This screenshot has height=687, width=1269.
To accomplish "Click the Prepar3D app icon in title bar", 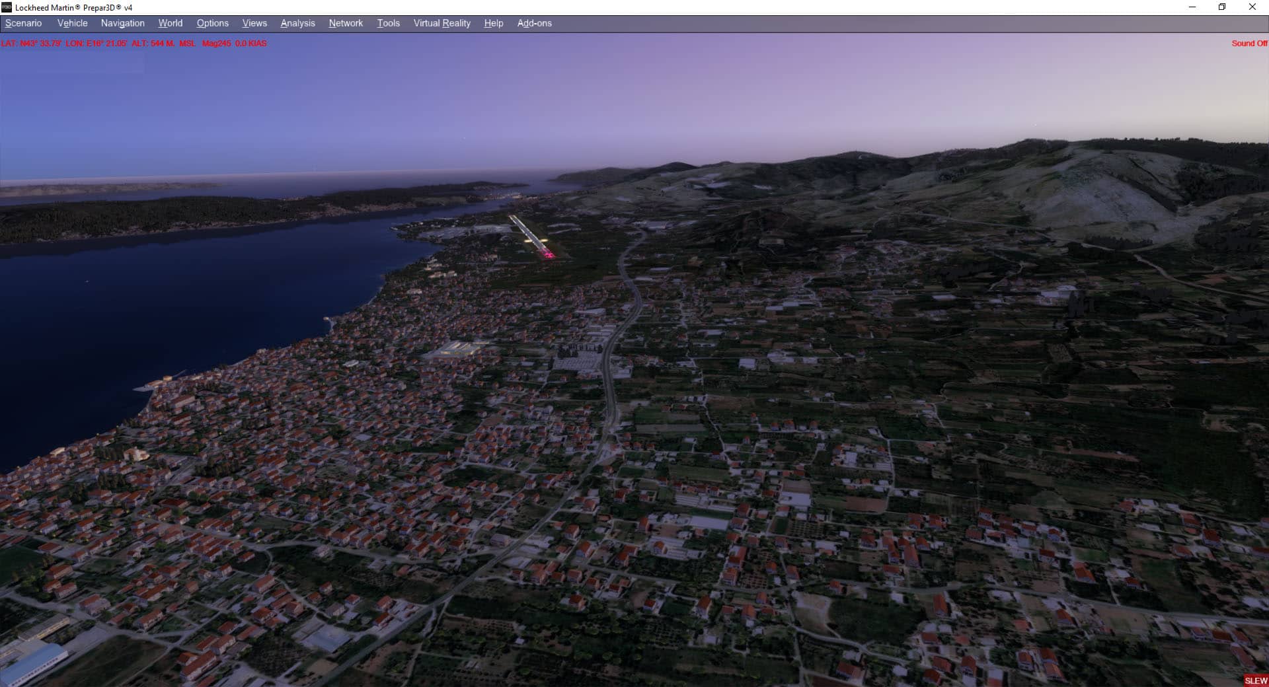I will point(7,7).
